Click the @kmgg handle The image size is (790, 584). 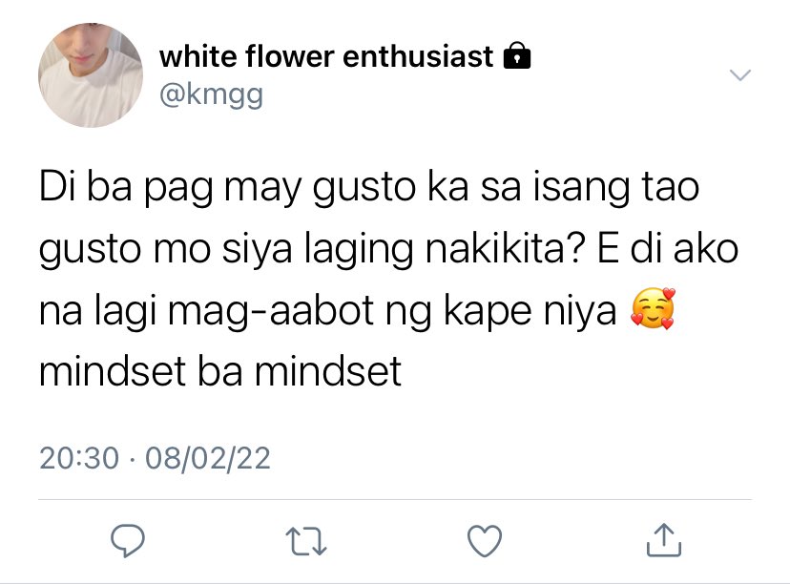(x=211, y=94)
